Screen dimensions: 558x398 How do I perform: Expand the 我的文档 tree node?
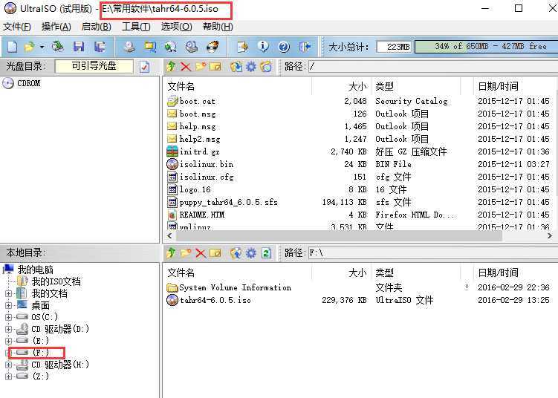coord(8,294)
